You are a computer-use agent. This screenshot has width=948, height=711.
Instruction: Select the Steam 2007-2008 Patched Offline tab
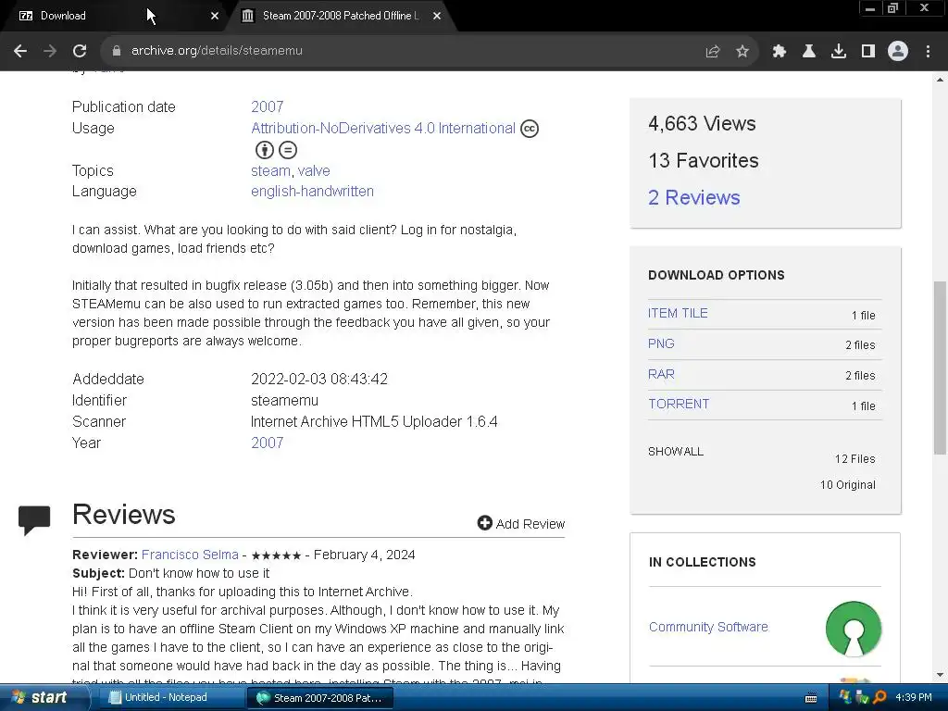tap(339, 16)
